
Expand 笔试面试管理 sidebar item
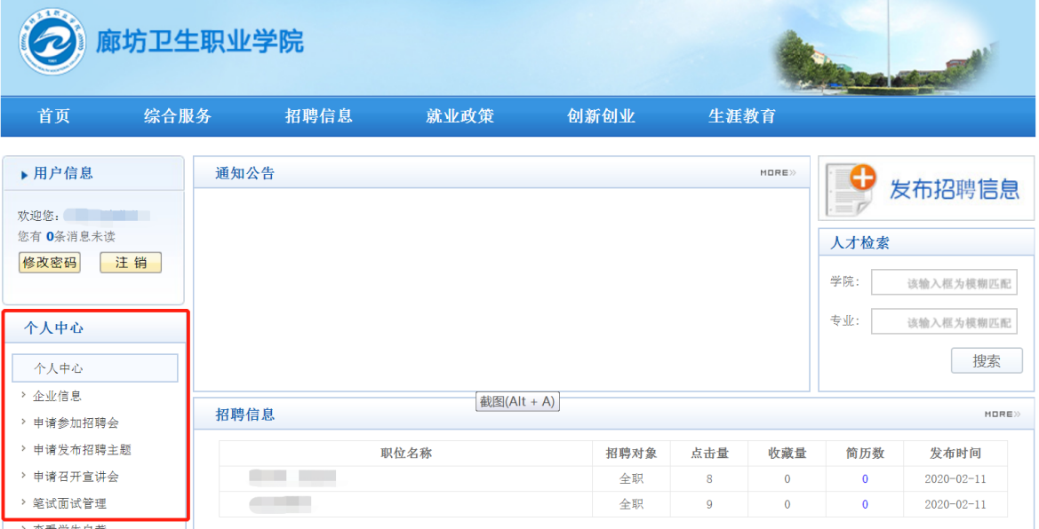(69, 503)
